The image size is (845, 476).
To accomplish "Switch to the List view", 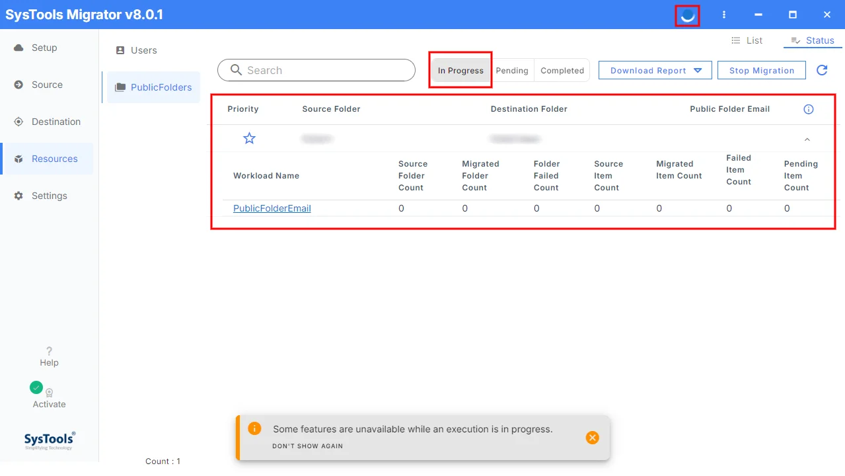I will pyautogui.click(x=747, y=40).
